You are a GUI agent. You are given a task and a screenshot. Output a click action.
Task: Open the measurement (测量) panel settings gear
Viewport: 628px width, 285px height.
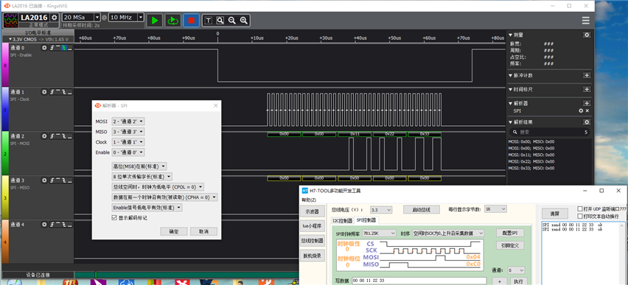click(587, 35)
